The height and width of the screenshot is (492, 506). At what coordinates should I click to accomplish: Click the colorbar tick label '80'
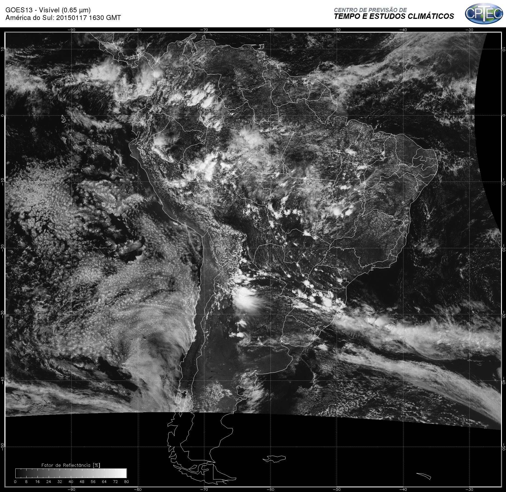click(x=126, y=482)
